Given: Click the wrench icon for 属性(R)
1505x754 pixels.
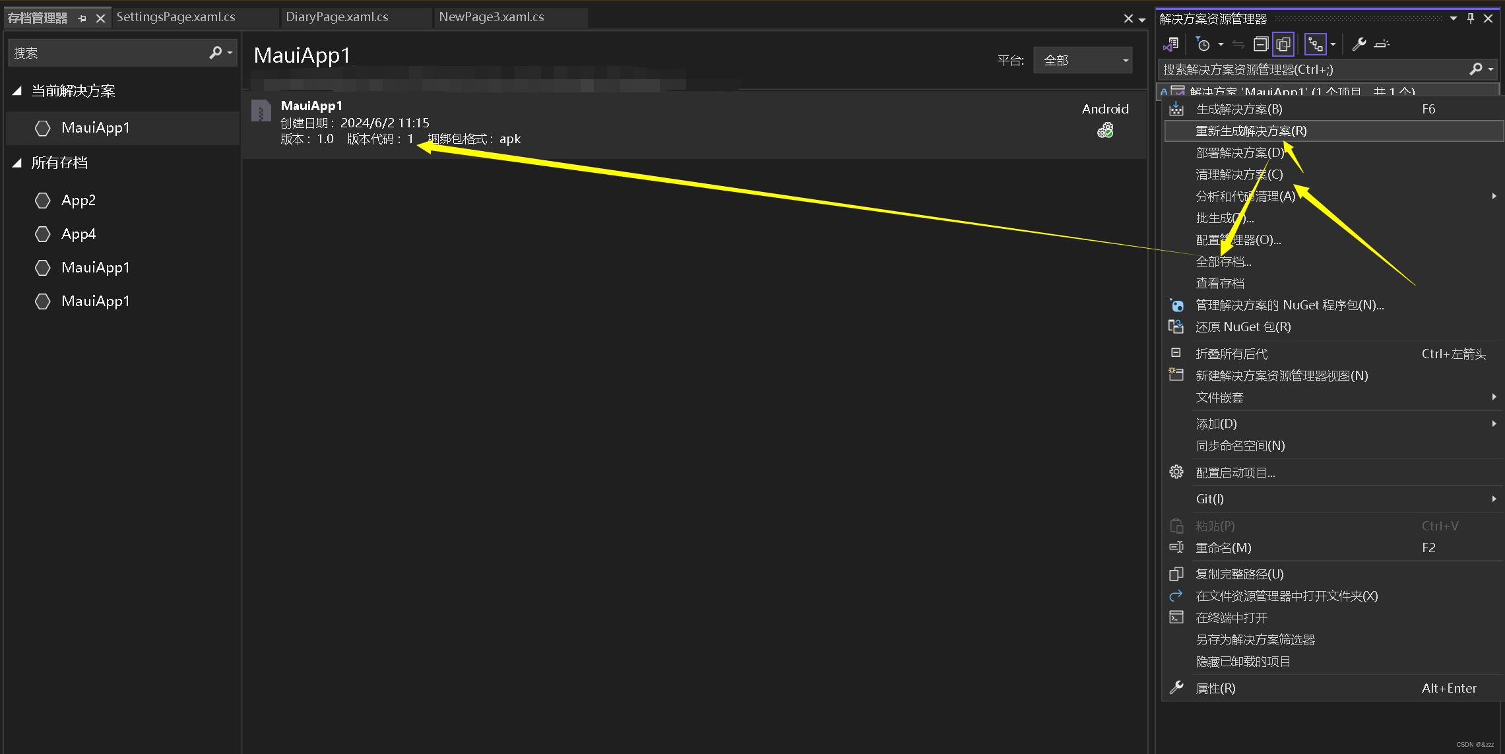Looking at the screenshot, I should pyautogui.click(x=1176, y=688).
